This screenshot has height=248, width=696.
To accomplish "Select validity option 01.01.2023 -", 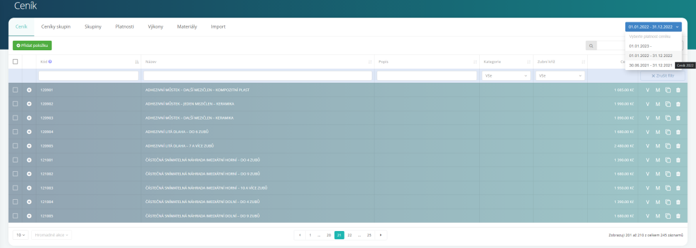I will coord(653,46).
